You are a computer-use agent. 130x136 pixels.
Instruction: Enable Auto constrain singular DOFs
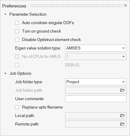(17, 23)
